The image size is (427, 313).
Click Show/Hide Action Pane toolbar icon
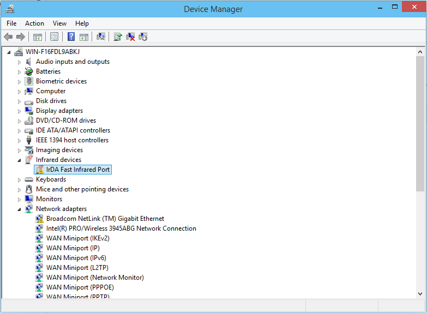coord(84,37)
